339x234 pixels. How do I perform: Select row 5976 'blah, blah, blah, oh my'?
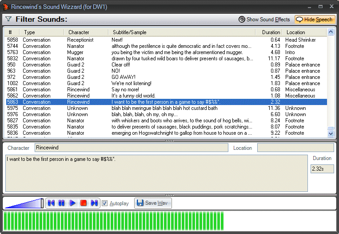pos(167,114)
